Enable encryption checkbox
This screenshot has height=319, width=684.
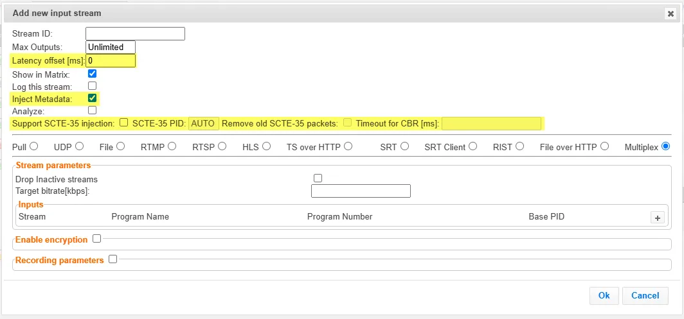(x=96, y=238)
